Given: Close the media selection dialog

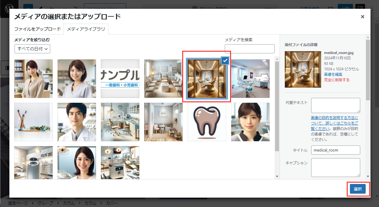Looking at the screenshot, I should tap(362, 17).
